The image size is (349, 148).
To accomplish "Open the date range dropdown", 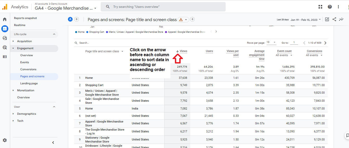I will tap(306, 20).
